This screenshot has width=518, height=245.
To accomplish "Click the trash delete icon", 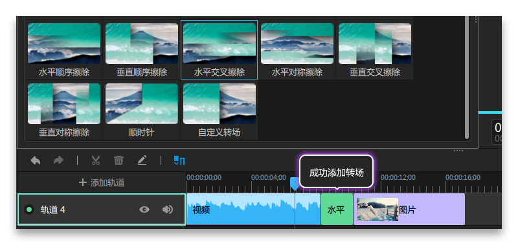I will click(118, 160).
